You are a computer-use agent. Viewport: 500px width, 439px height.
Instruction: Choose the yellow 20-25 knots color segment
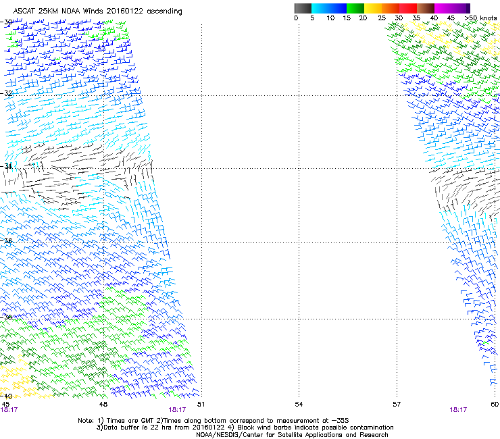point(373,8)
